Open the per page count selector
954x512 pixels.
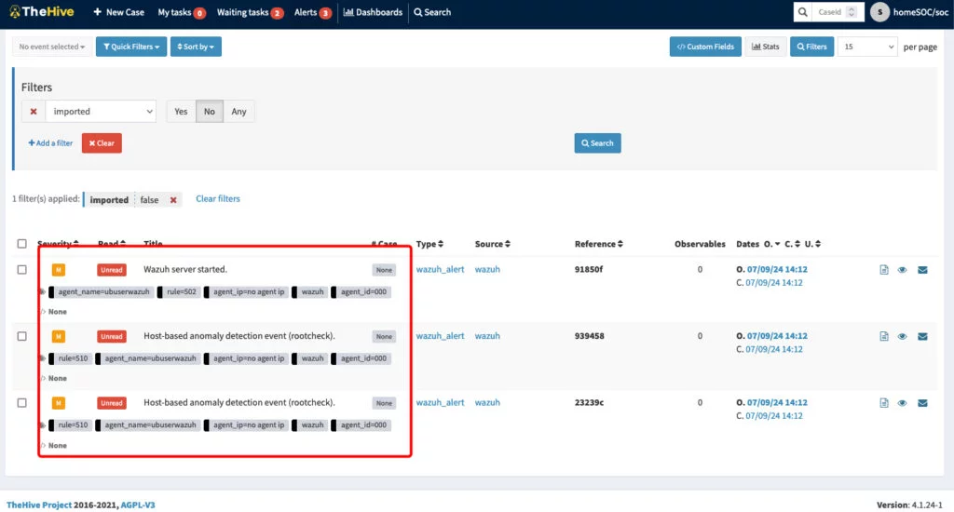867,47
